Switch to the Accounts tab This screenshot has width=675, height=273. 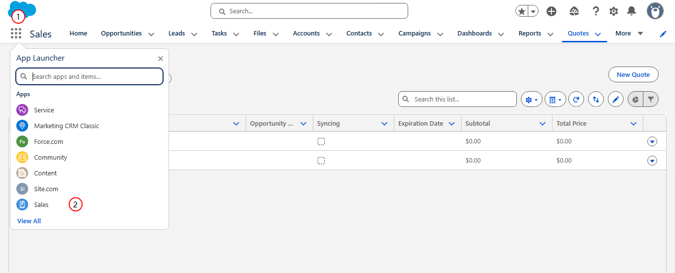coord(306,34)
